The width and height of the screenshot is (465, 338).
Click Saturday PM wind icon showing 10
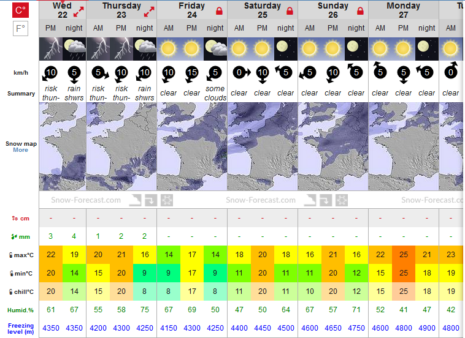263,75
